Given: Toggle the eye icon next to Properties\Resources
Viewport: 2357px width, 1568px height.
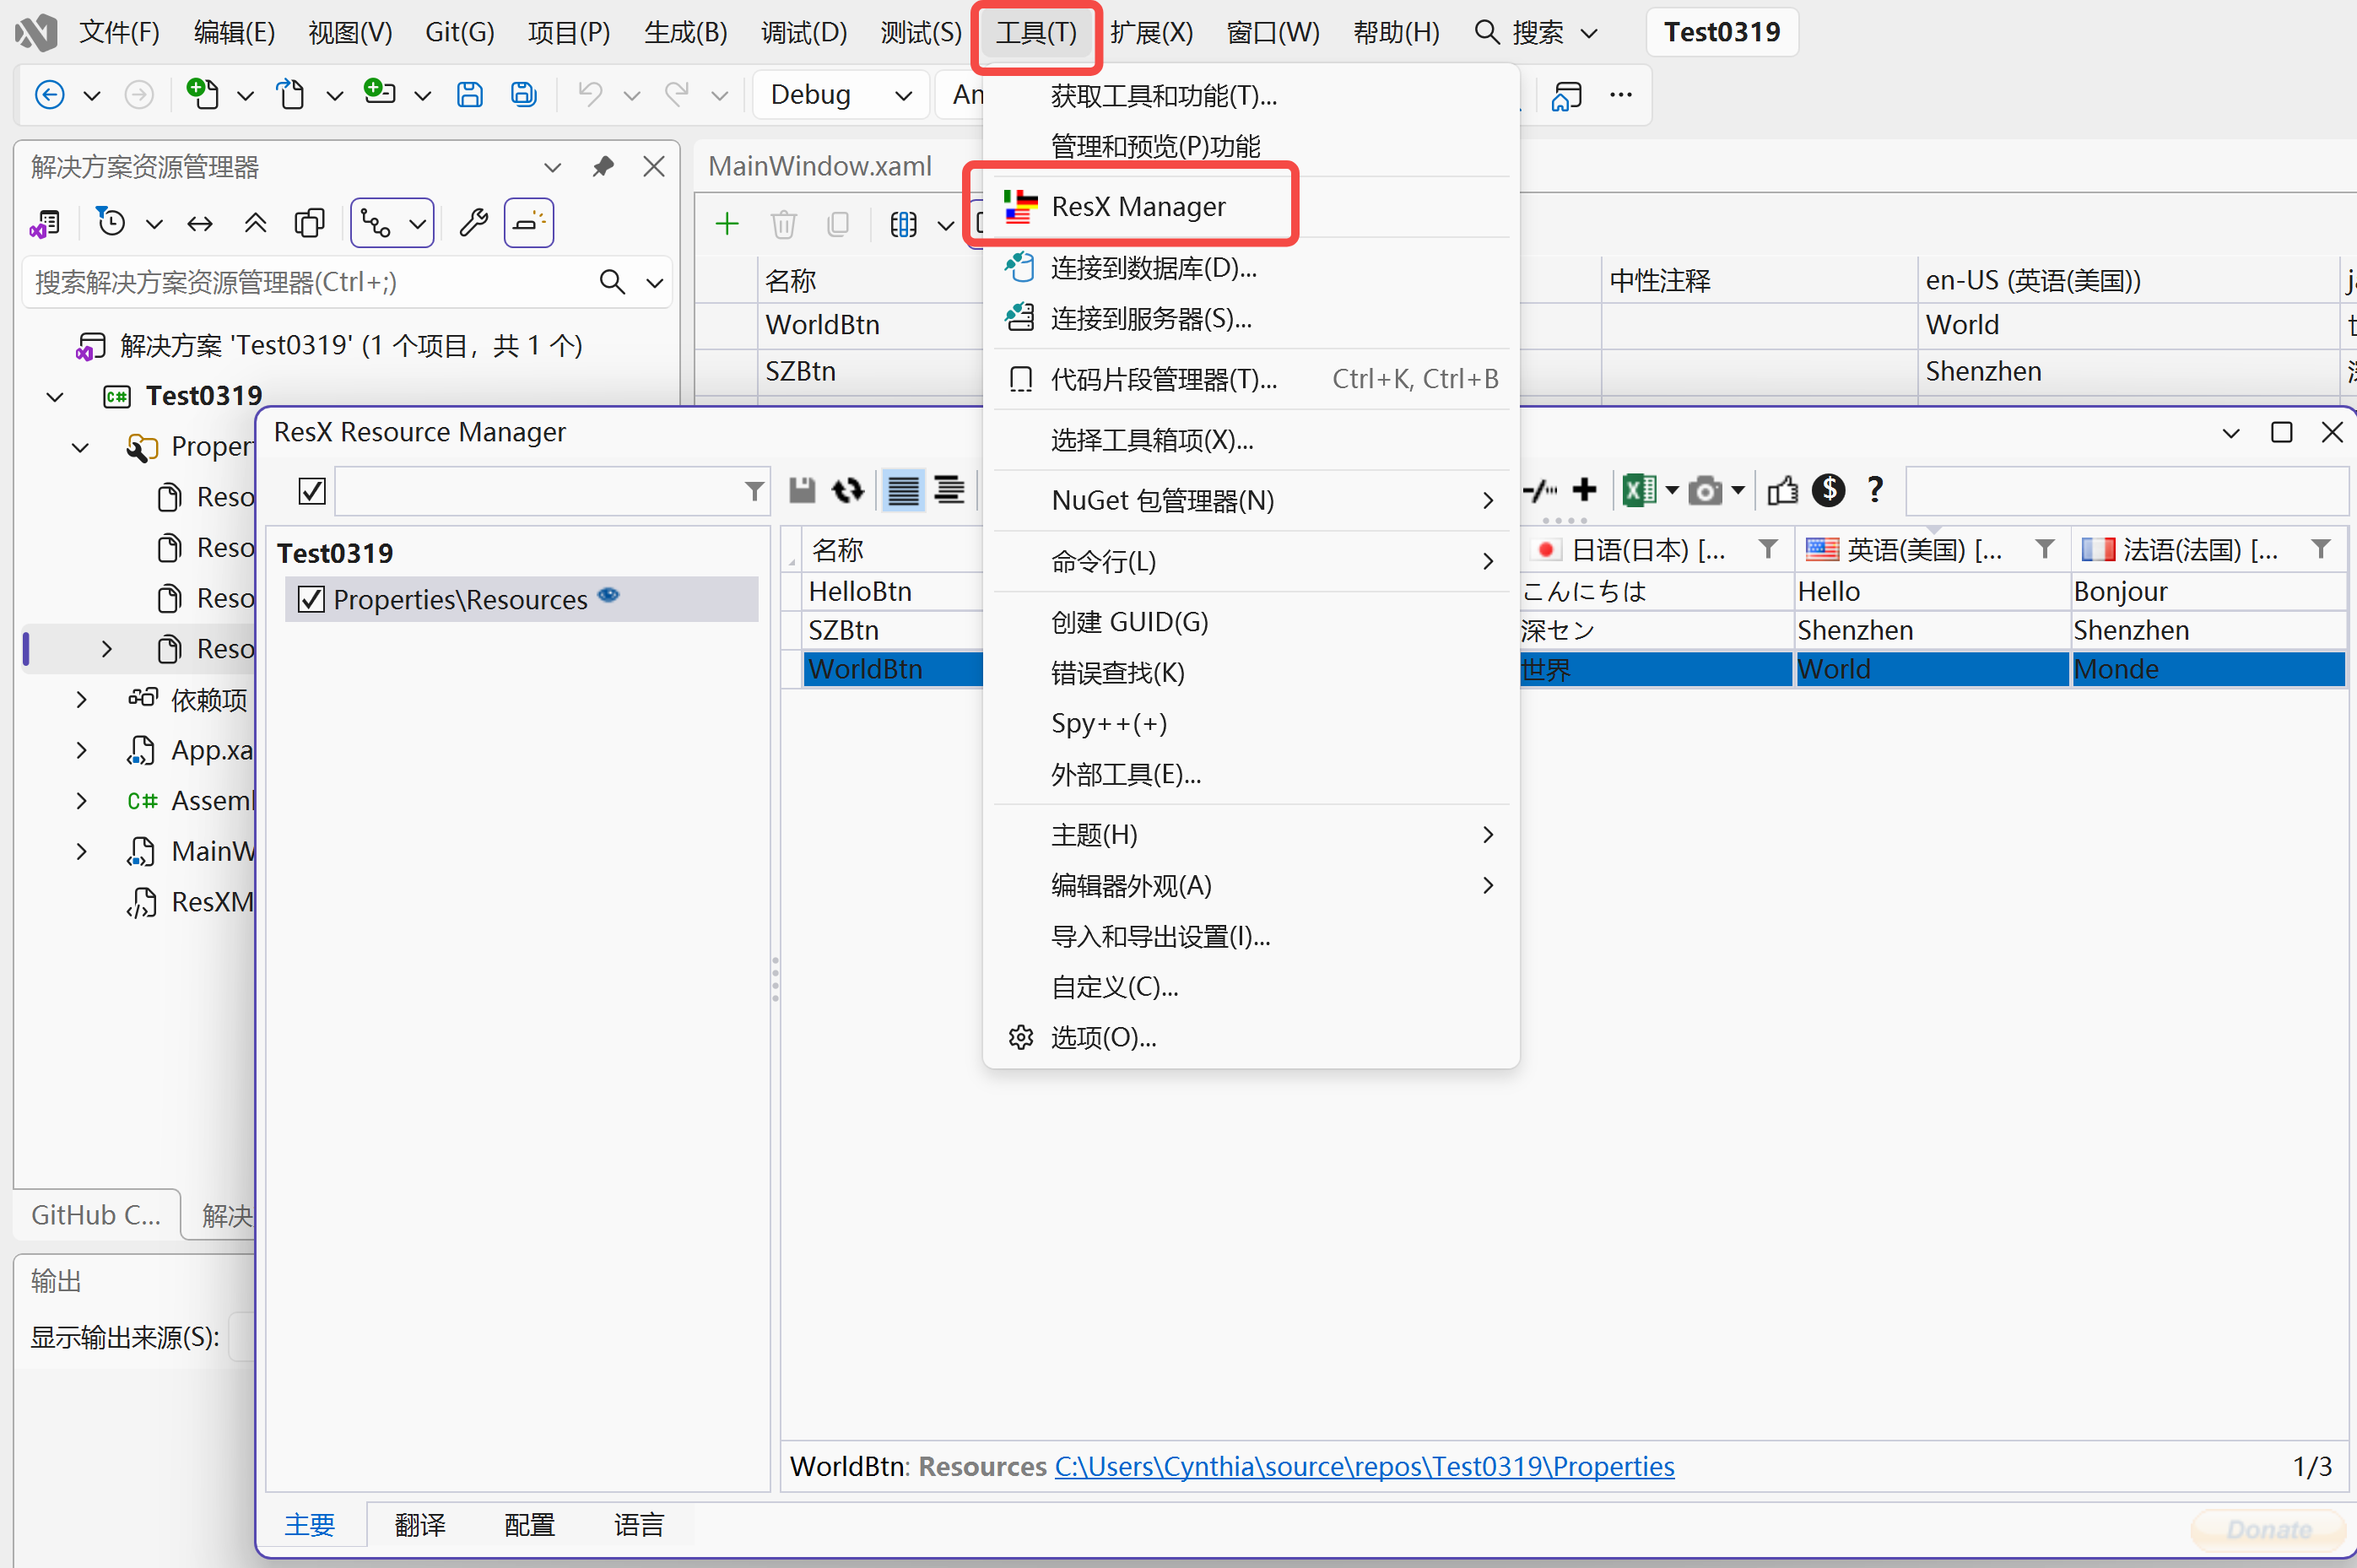Looking at the screenshot, I should click(608, 596).
